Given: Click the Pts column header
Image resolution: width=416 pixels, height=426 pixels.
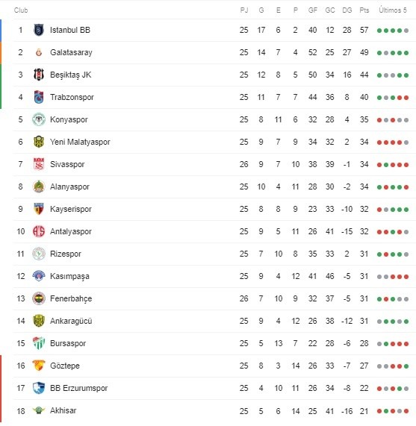Looking at the screenshot, I should (x=364, y=10).
